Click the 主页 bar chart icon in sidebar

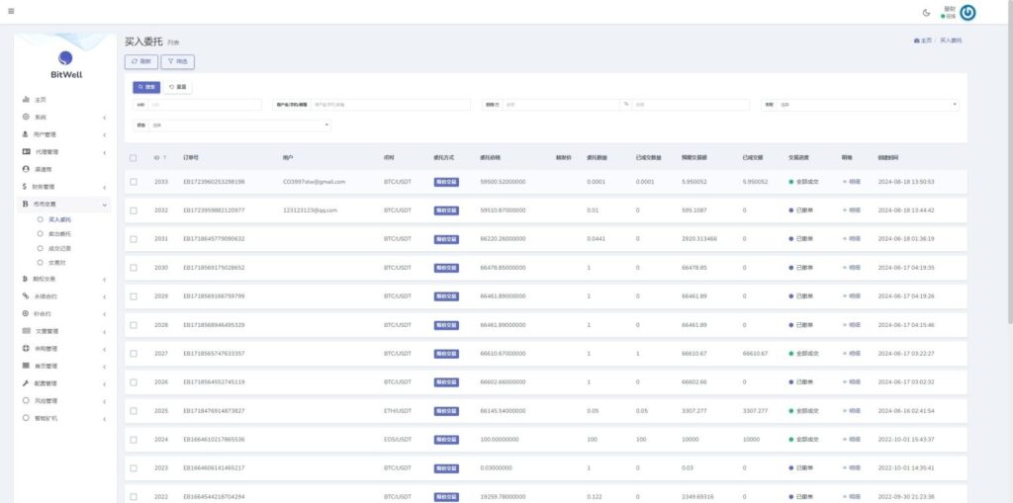[x=26, y=100]
